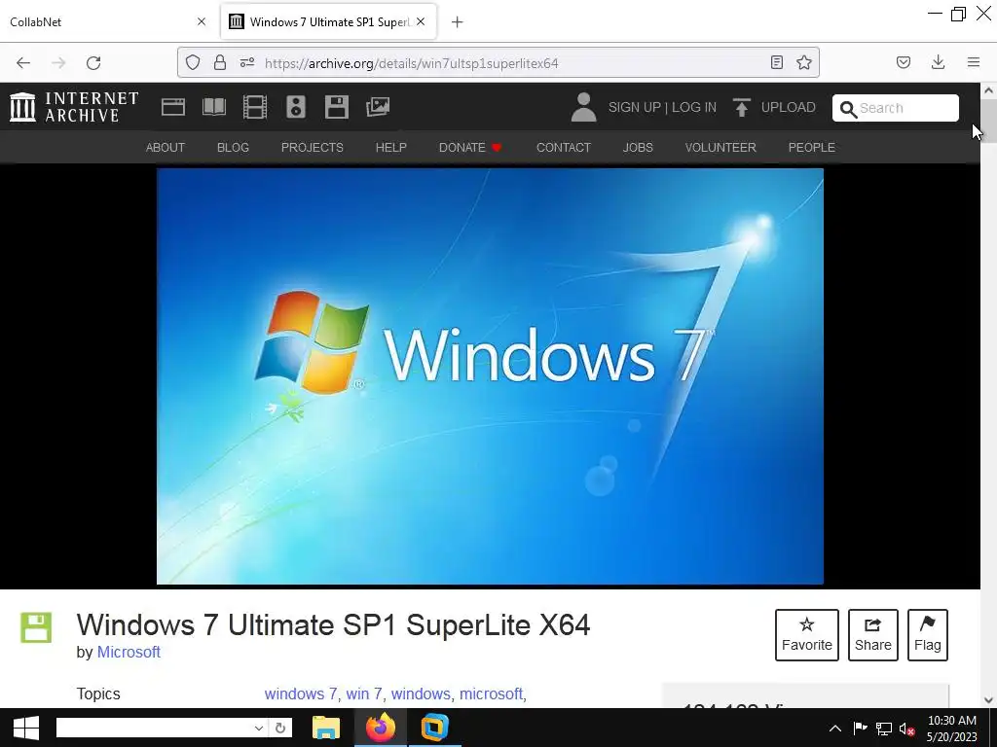Click the search magnifier icon
This screenshot has width=997, height=747.
point(848,109)
